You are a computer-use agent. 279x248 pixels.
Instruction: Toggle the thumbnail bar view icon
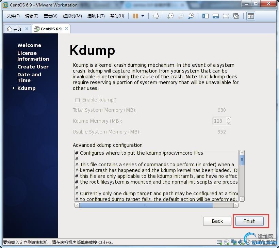216,16
